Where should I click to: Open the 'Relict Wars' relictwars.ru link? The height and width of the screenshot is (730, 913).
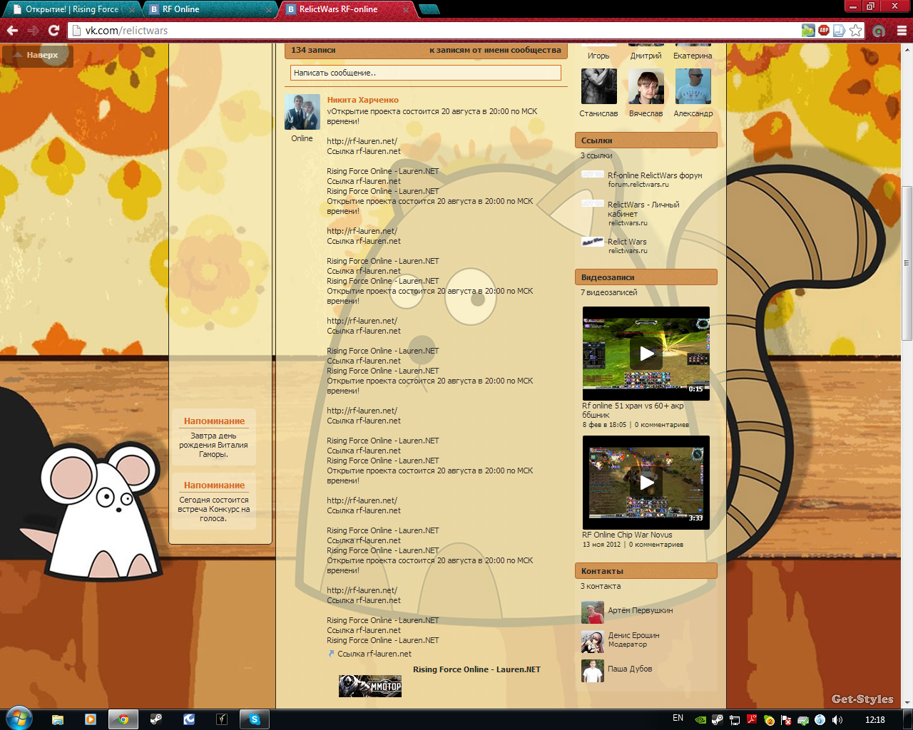627,242
